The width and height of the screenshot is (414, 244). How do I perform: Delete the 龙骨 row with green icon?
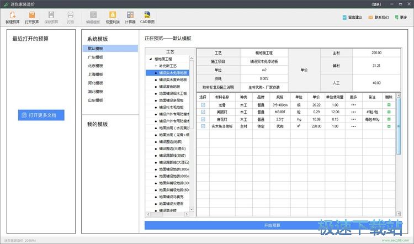click(388, 105)
